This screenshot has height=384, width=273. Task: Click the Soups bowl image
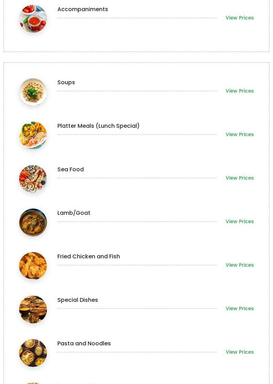click(33, 92)
